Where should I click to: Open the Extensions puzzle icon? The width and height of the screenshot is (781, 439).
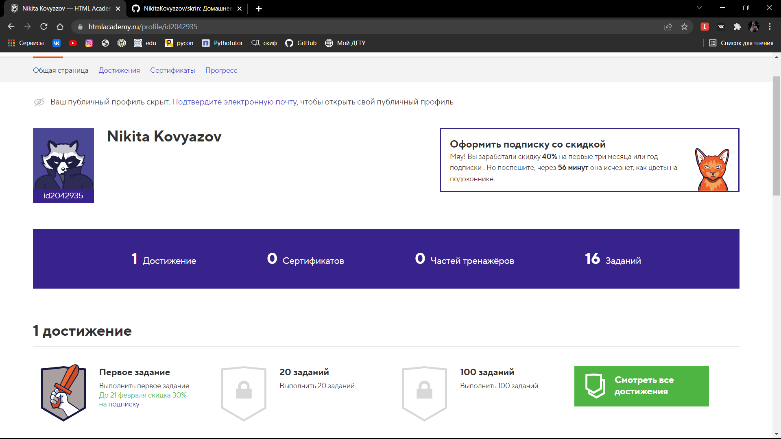(x=737, y=26)
